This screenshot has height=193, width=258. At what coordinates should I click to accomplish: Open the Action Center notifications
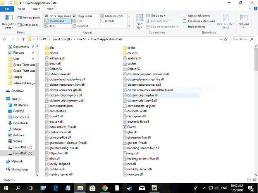click(x=251, y=188)
